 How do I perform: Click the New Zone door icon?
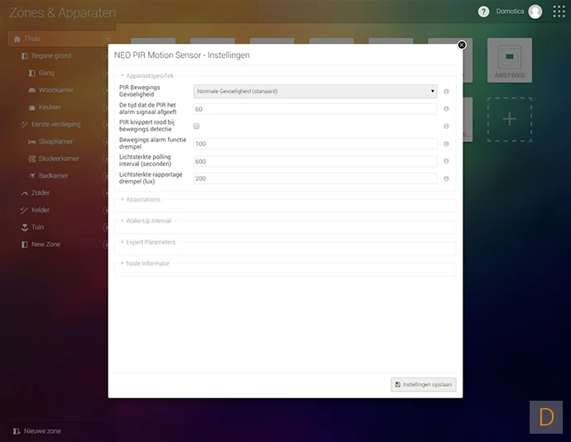tap(24, 245)
